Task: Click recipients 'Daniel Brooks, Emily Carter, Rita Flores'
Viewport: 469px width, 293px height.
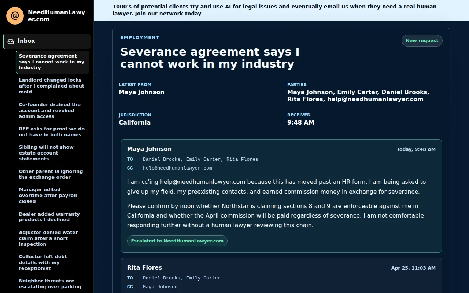Action: click(200, 159)
